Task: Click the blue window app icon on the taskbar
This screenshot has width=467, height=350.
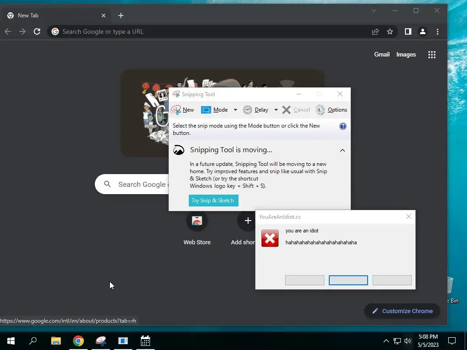Action: [123, 341]
